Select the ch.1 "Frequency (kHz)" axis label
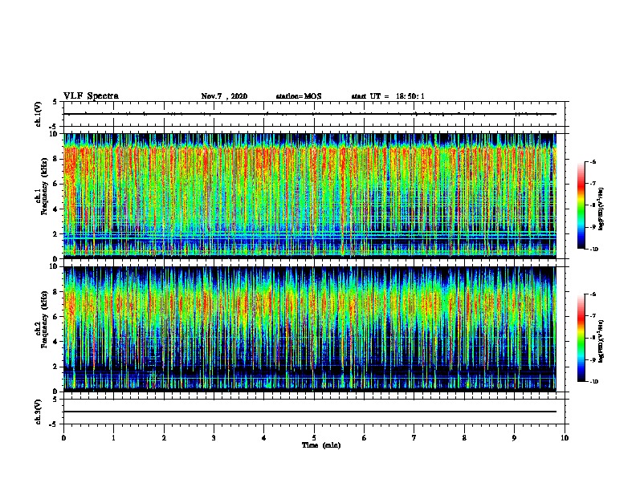This screenshot has height=491, width=636. click(x=44, y=185)
